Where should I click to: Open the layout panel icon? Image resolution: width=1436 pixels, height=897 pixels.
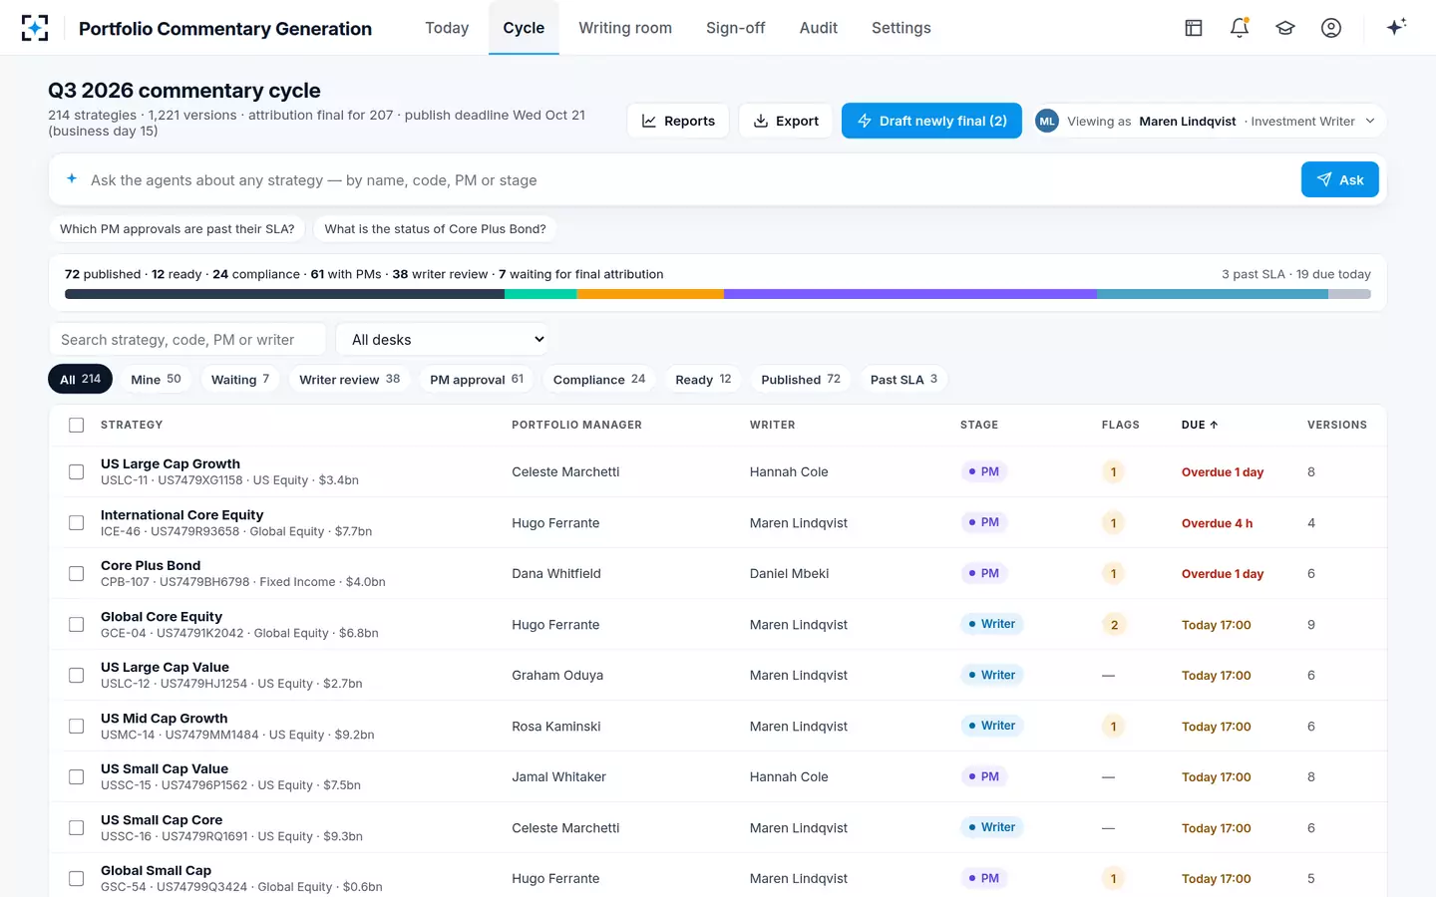pos(1194,28)
